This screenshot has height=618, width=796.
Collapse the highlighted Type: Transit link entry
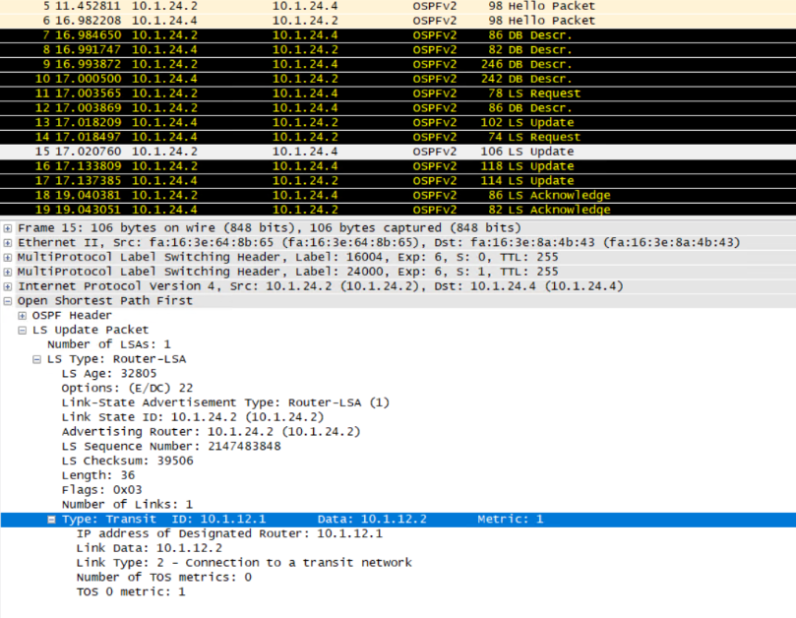click(x=52, y=520)
